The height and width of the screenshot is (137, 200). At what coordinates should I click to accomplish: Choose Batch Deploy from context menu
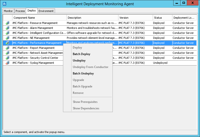[81, 54]
